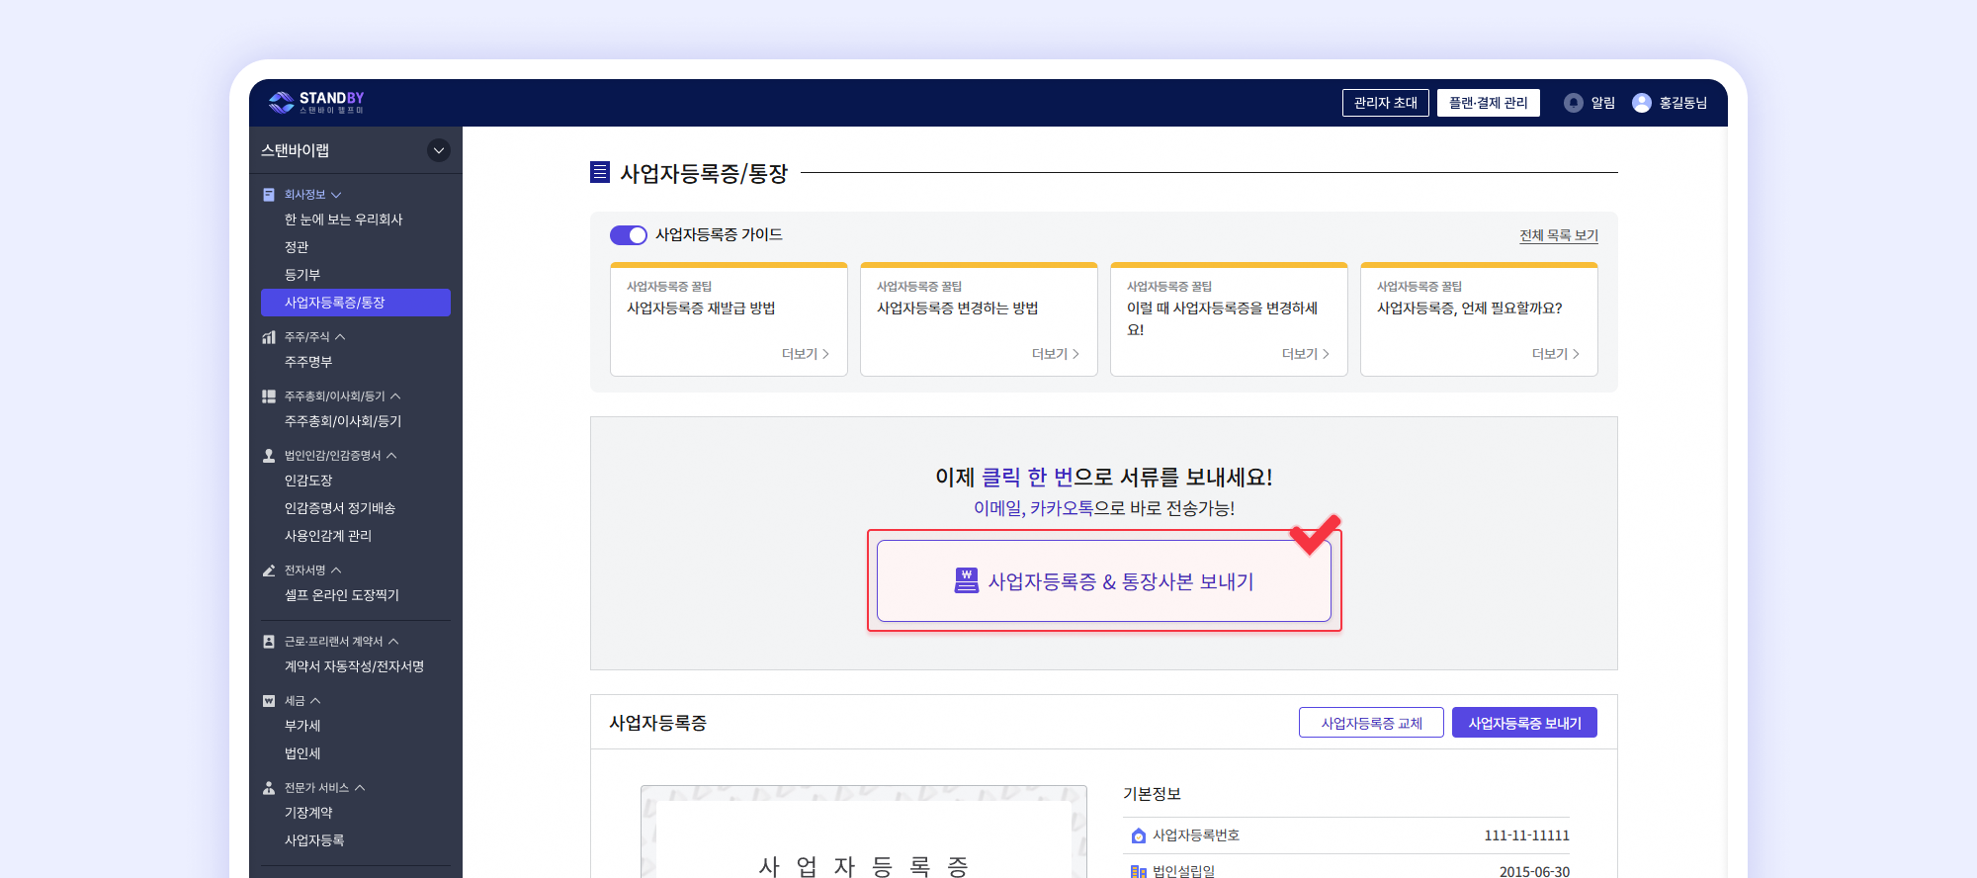Click the 전자서명 pen icon

[x=269, y=571]
